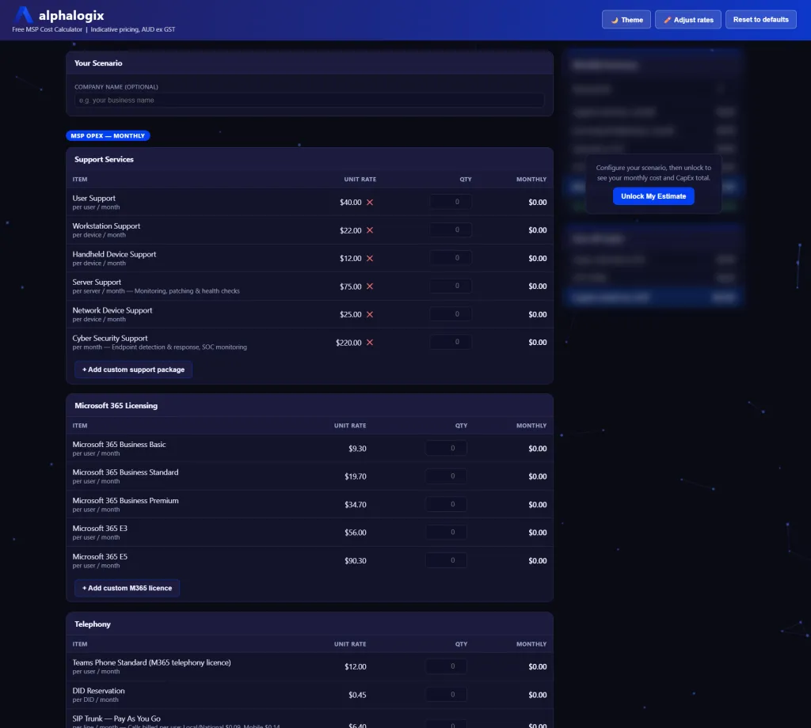The image size is (811, 728).
Task: Click the $56.00 Microsoft 365 E3 rate
Action: tap(356, 533)
